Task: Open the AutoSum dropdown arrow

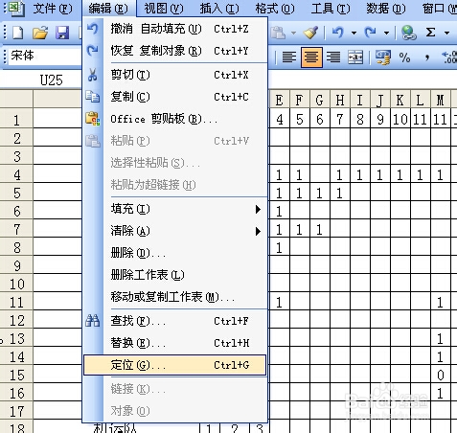Action: pos(447,33)
